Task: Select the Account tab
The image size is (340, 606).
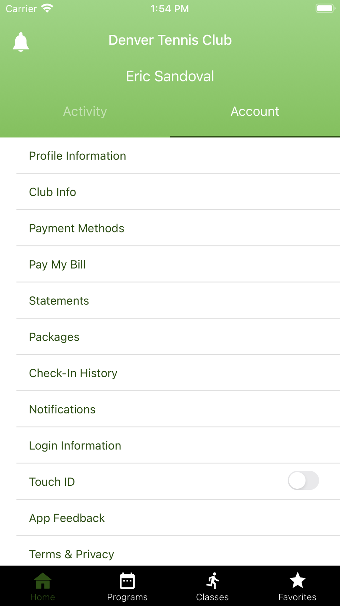Action: pyautogui.click(x=255, y=111)
